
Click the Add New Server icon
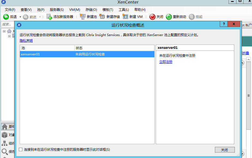click(49, 17)
